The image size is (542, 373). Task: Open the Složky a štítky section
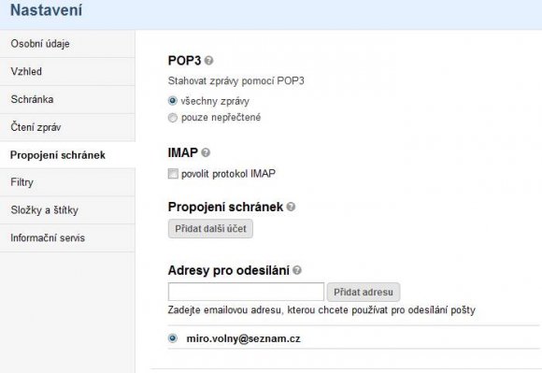pyautogui.click(x=67, y=210)
